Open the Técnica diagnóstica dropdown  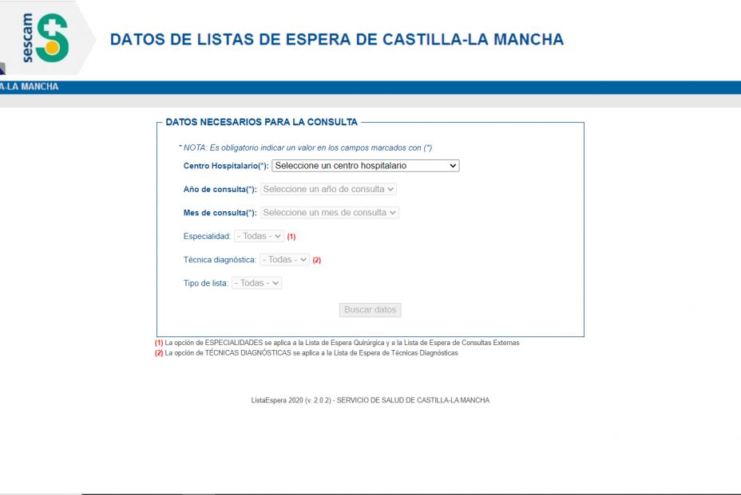point(283,259)
